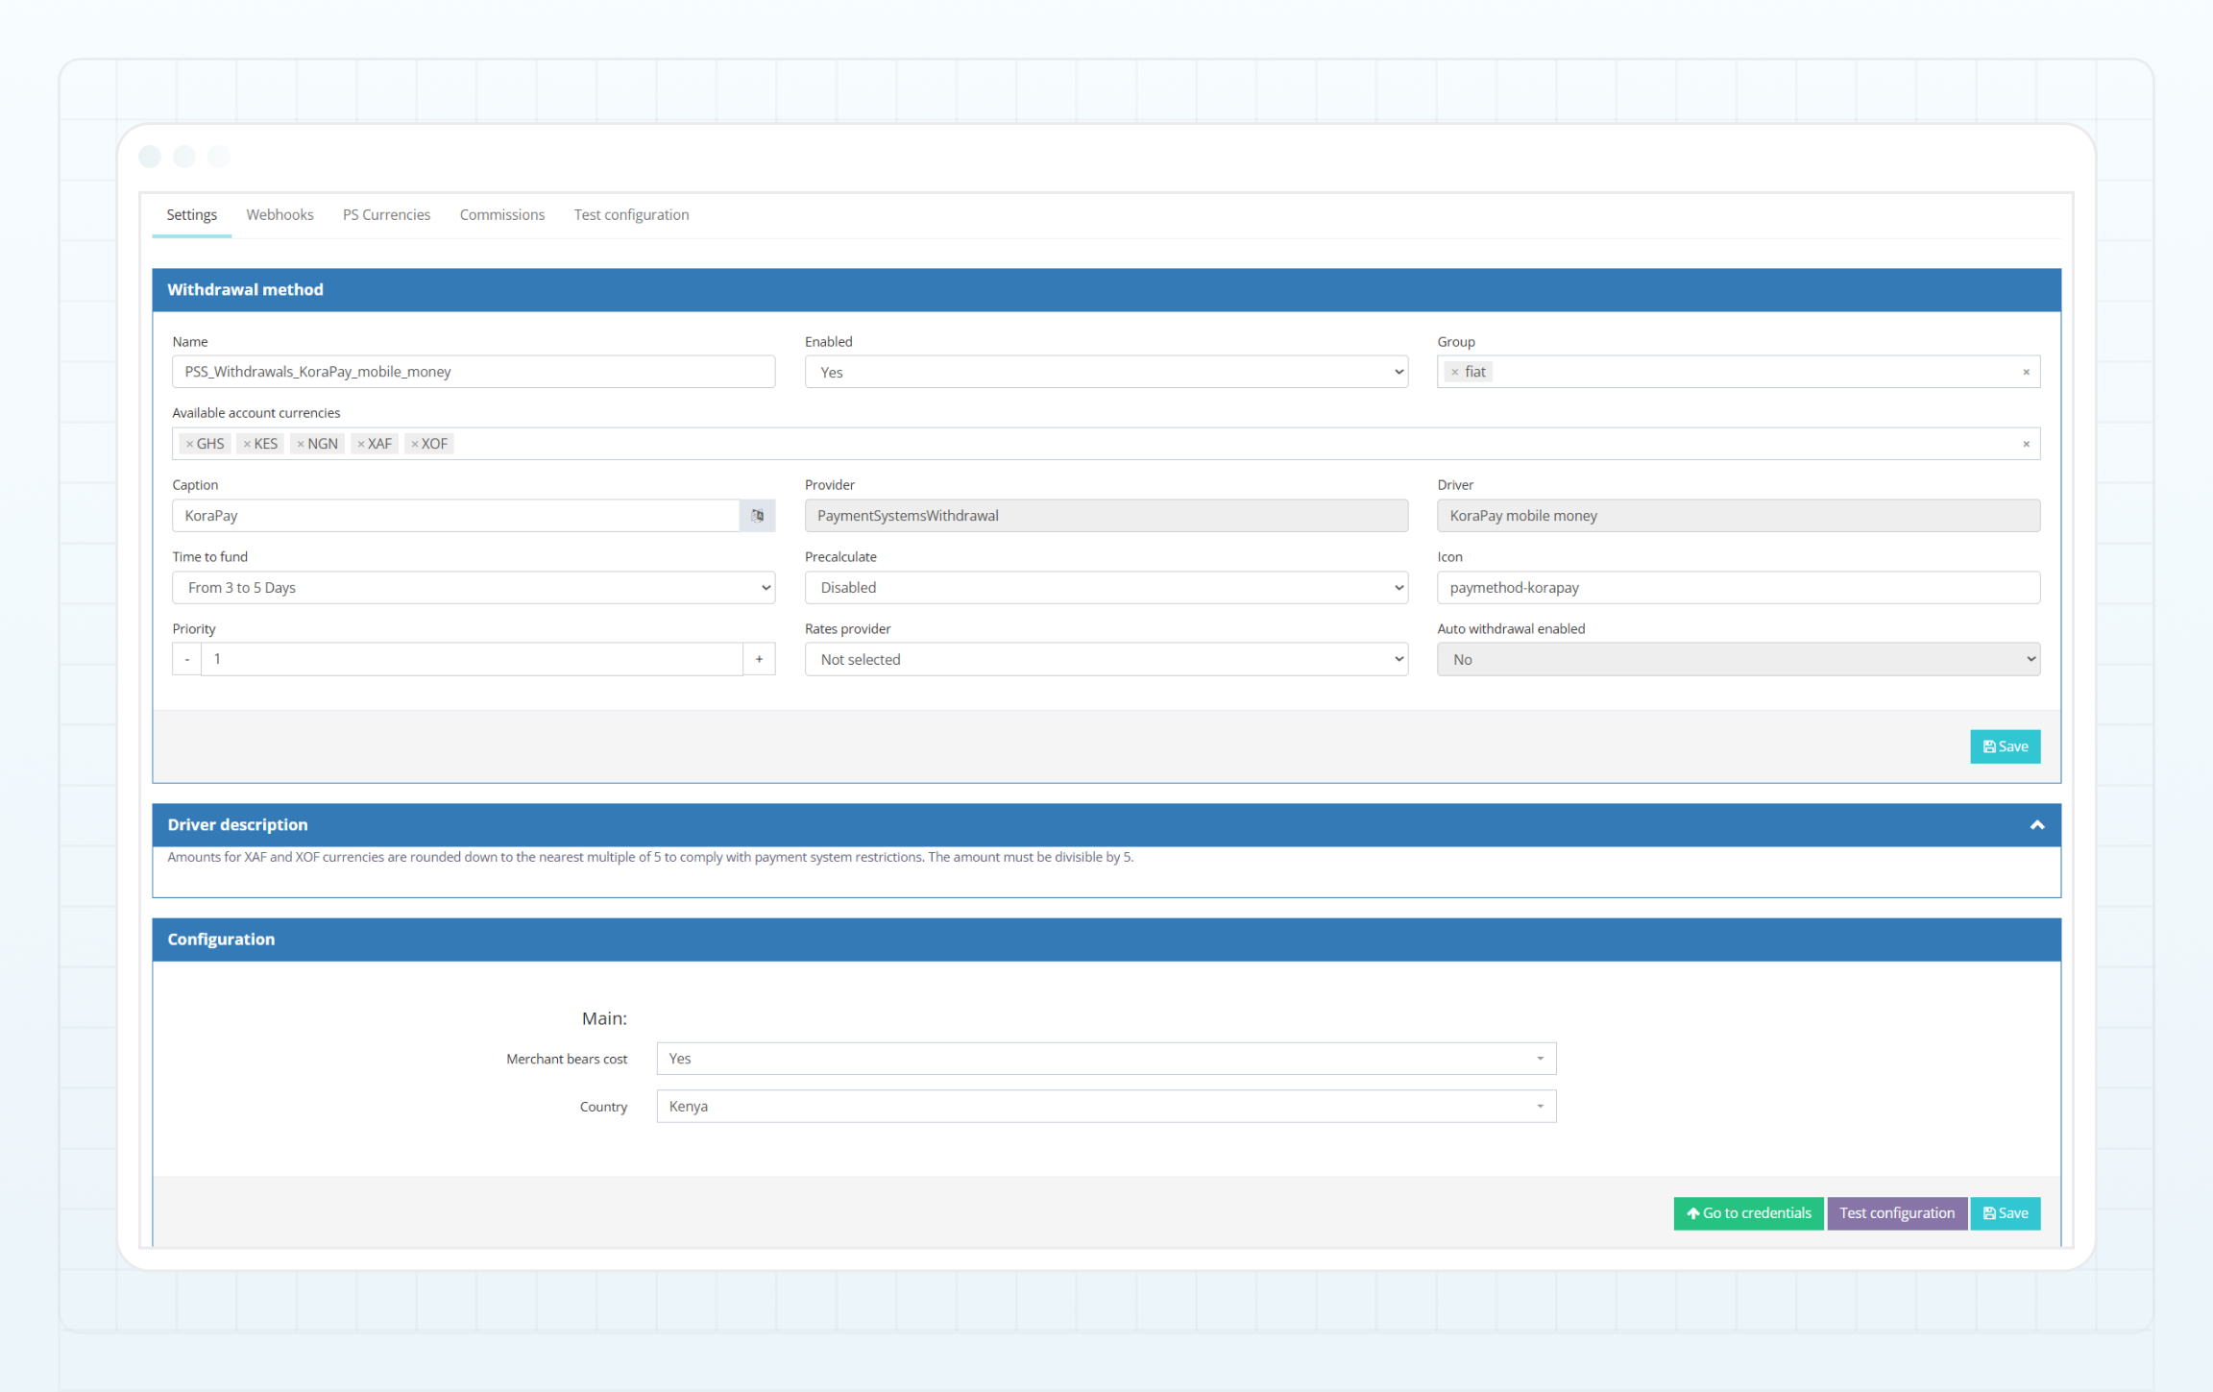The height and width of the screenshot is (1392, 2213).
Task: Click the Priority value field
Action: pos(472,659)
